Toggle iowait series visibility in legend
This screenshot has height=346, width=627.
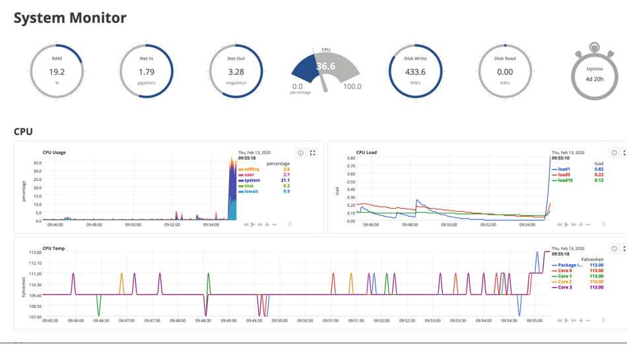251,191
